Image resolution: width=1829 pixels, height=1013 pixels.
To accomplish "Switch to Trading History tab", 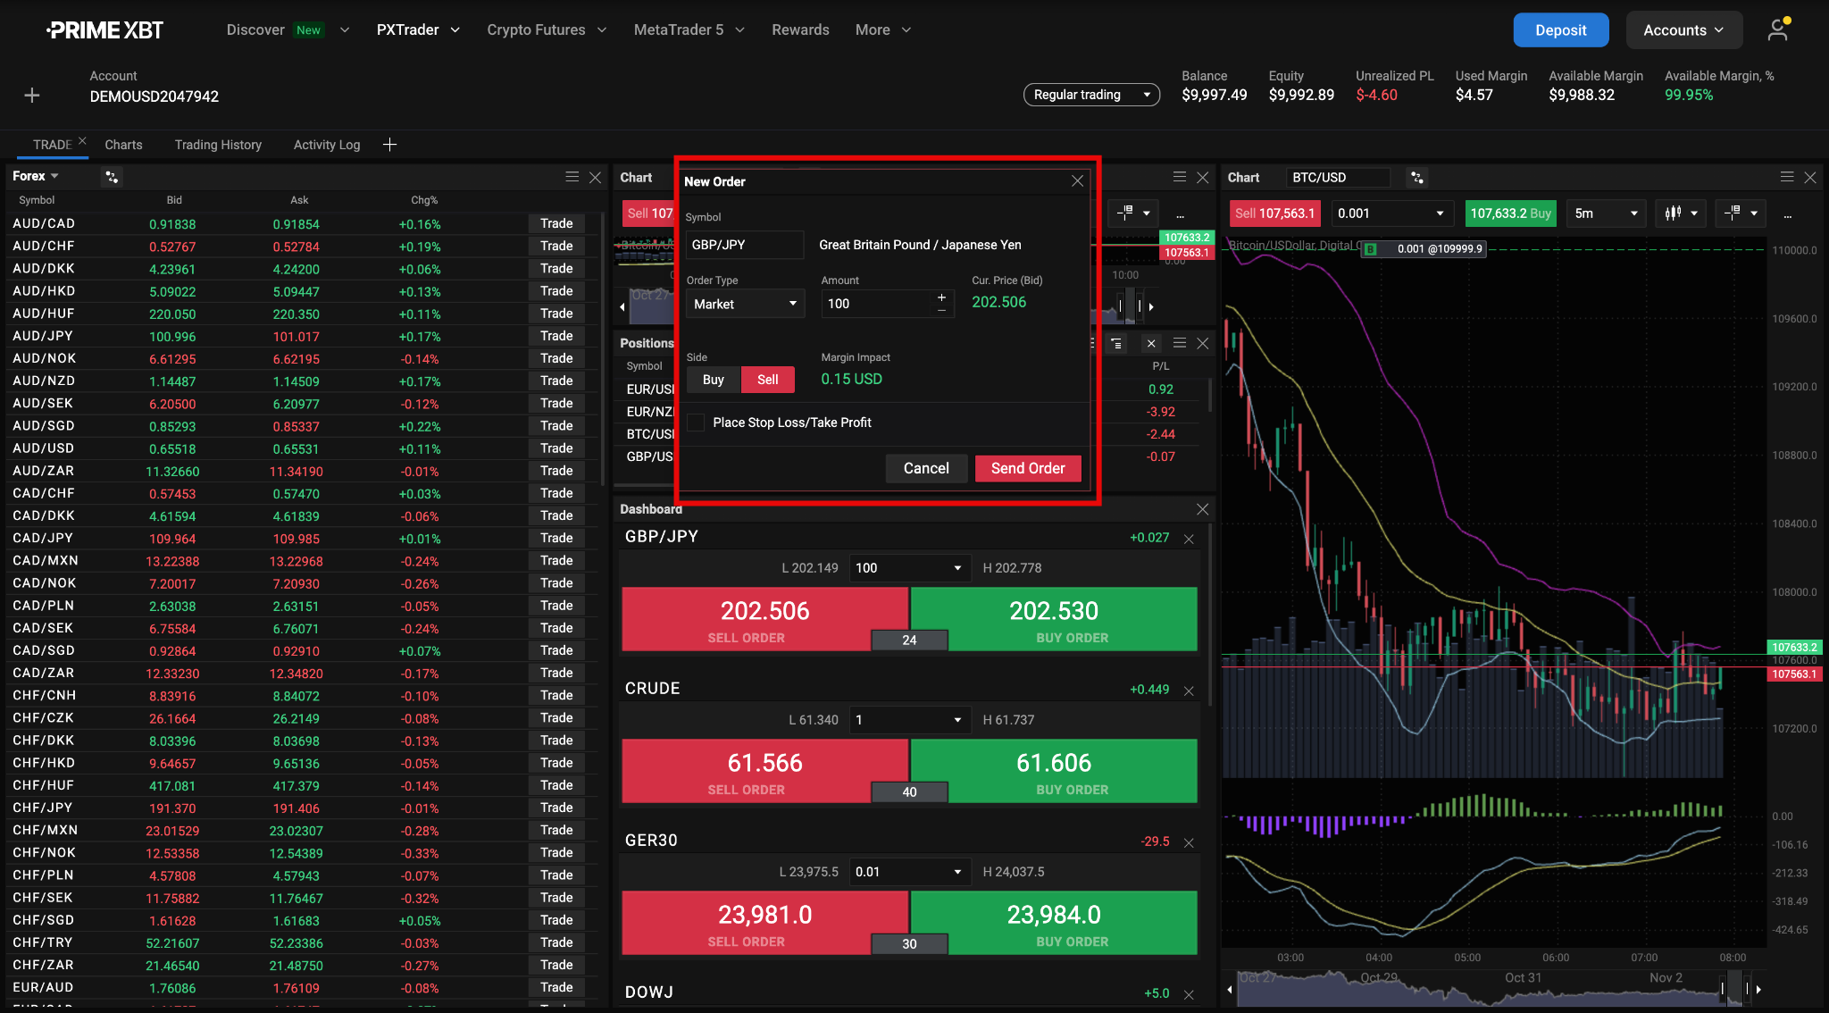I will (x=218, y=145).
